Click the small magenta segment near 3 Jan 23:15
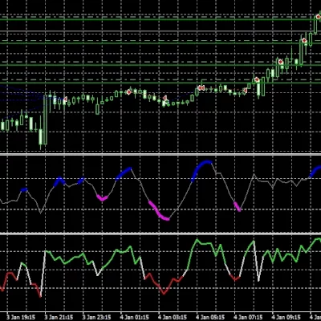The width and height of the screenshot is (321, 321). pyautogui.click(x=102, y=198)
